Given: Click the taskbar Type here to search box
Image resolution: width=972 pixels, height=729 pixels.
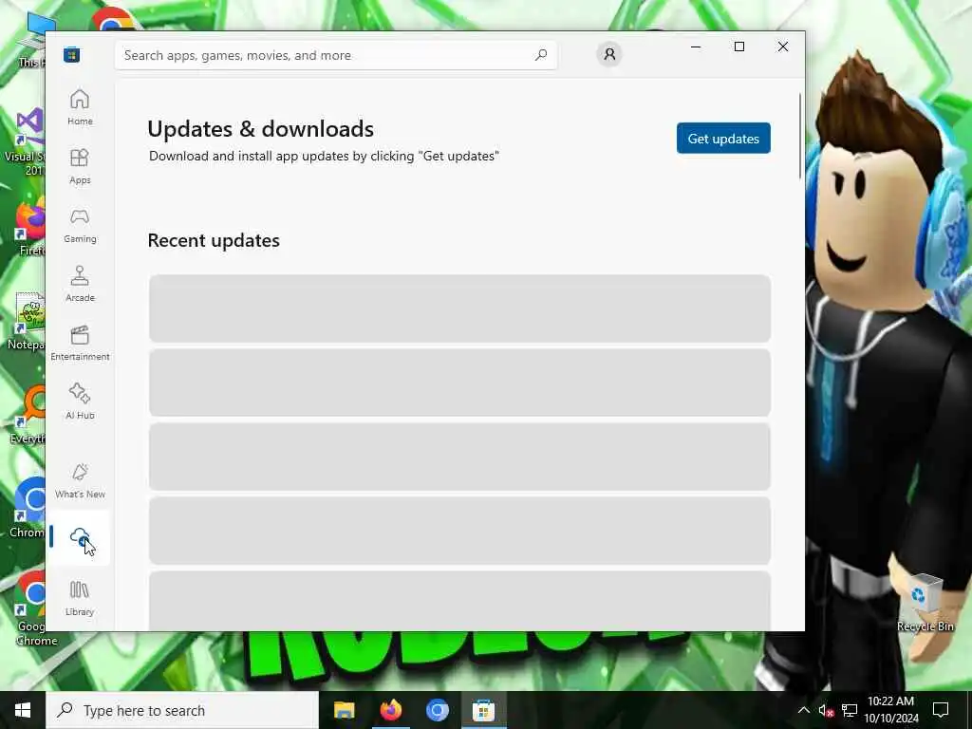Looking at the screenshot, I should [183, 710].
